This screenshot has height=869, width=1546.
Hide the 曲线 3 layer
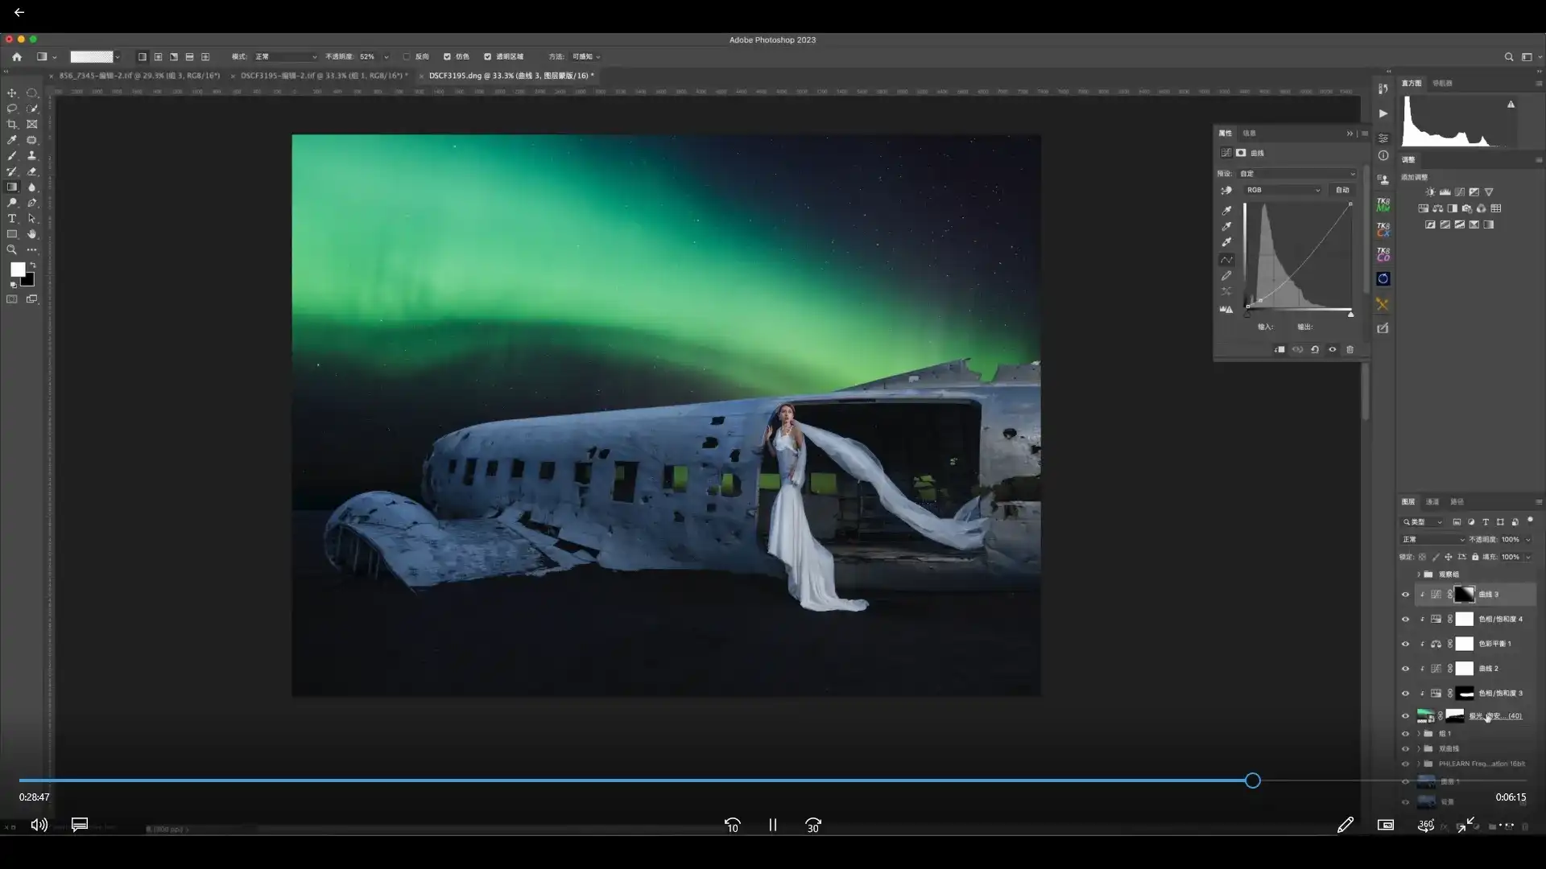pyautogui.click(x=1406, y=595)
